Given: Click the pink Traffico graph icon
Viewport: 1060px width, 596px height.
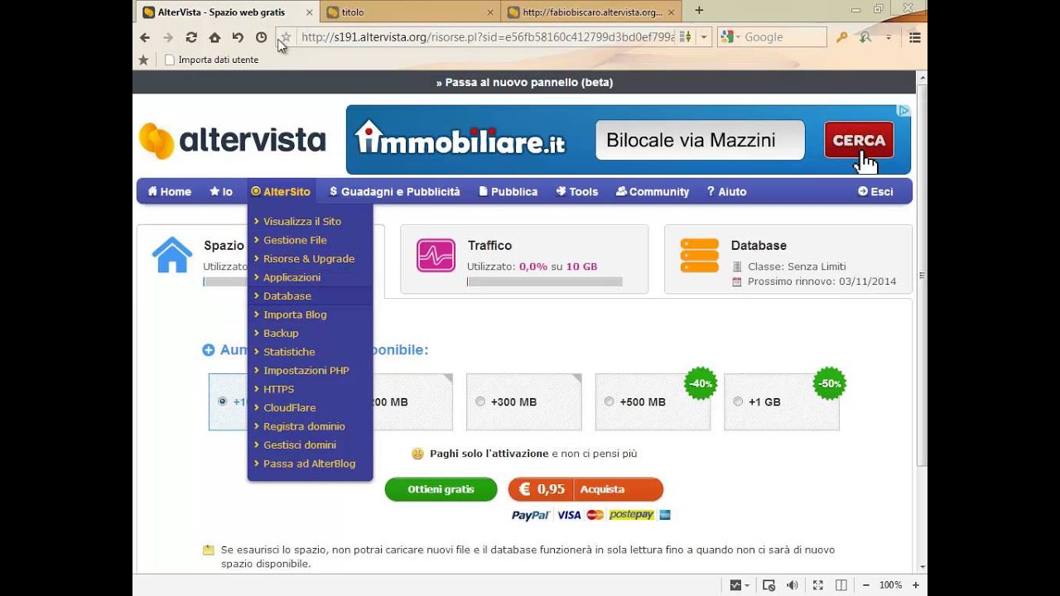Looking at the screenshot, I should pos(436,256).
